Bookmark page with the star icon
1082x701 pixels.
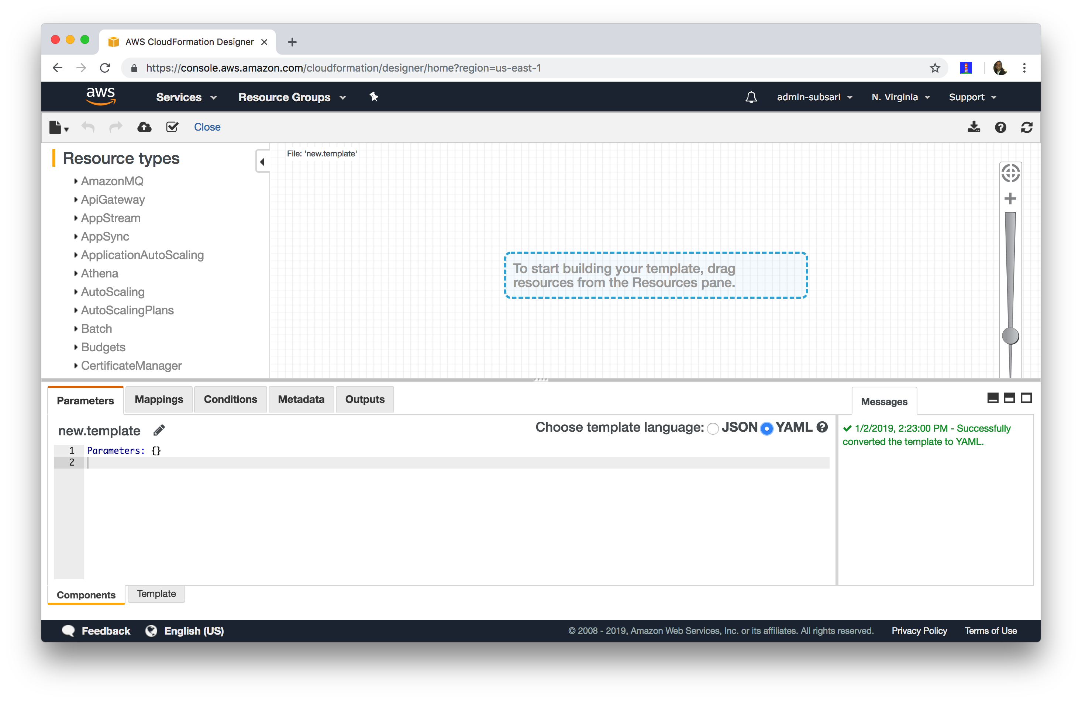coord(935,68)
